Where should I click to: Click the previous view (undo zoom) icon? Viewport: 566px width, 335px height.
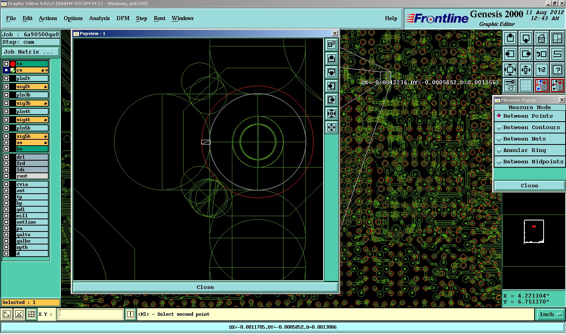point(542,54)
